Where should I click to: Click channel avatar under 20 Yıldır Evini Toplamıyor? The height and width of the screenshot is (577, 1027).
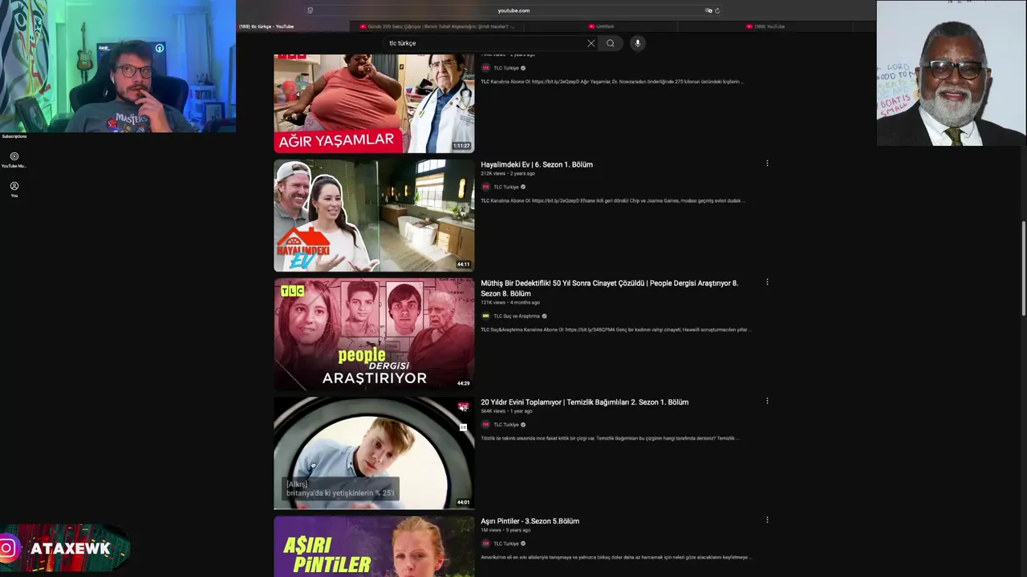[485, 425]
